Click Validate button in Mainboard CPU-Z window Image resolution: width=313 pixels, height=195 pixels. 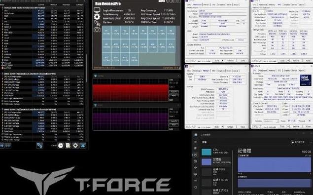(230, 60)
